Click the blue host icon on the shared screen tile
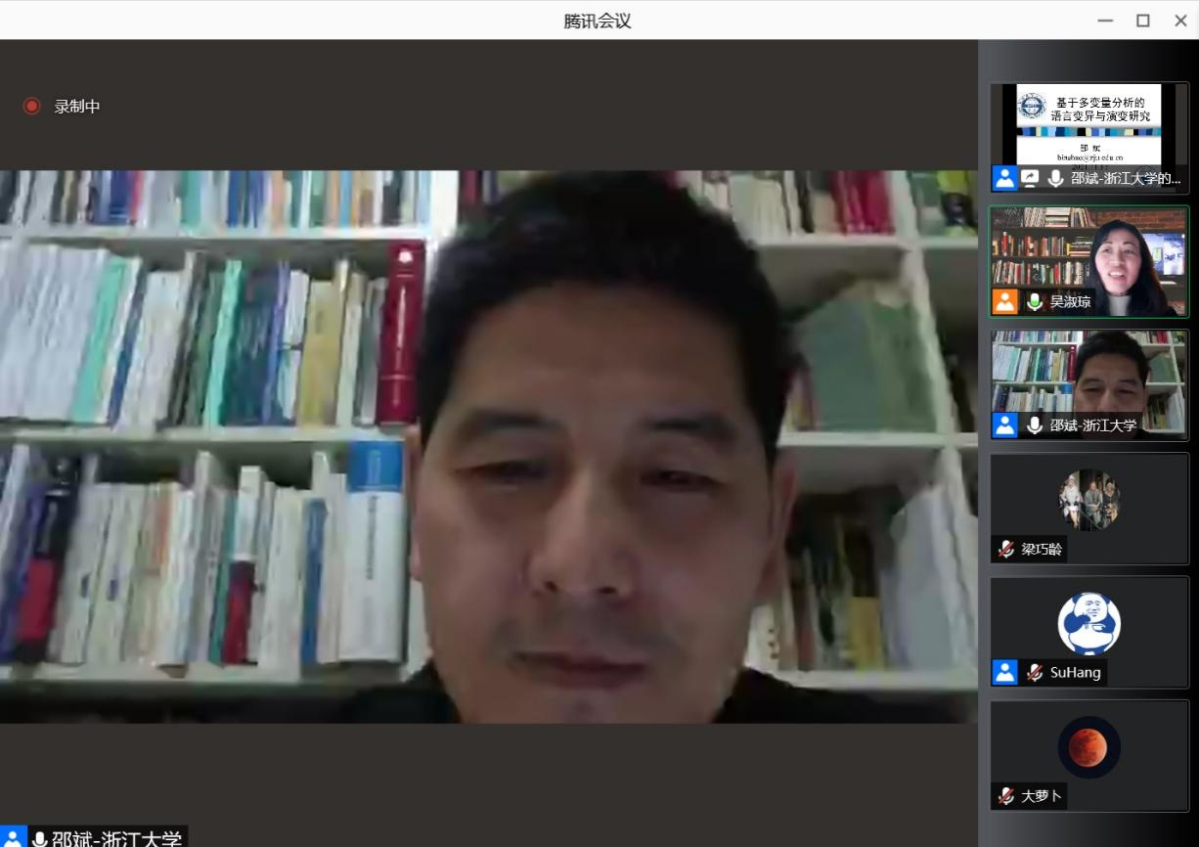This screenshot has height=847, width=1199. tap(1004, 178)
